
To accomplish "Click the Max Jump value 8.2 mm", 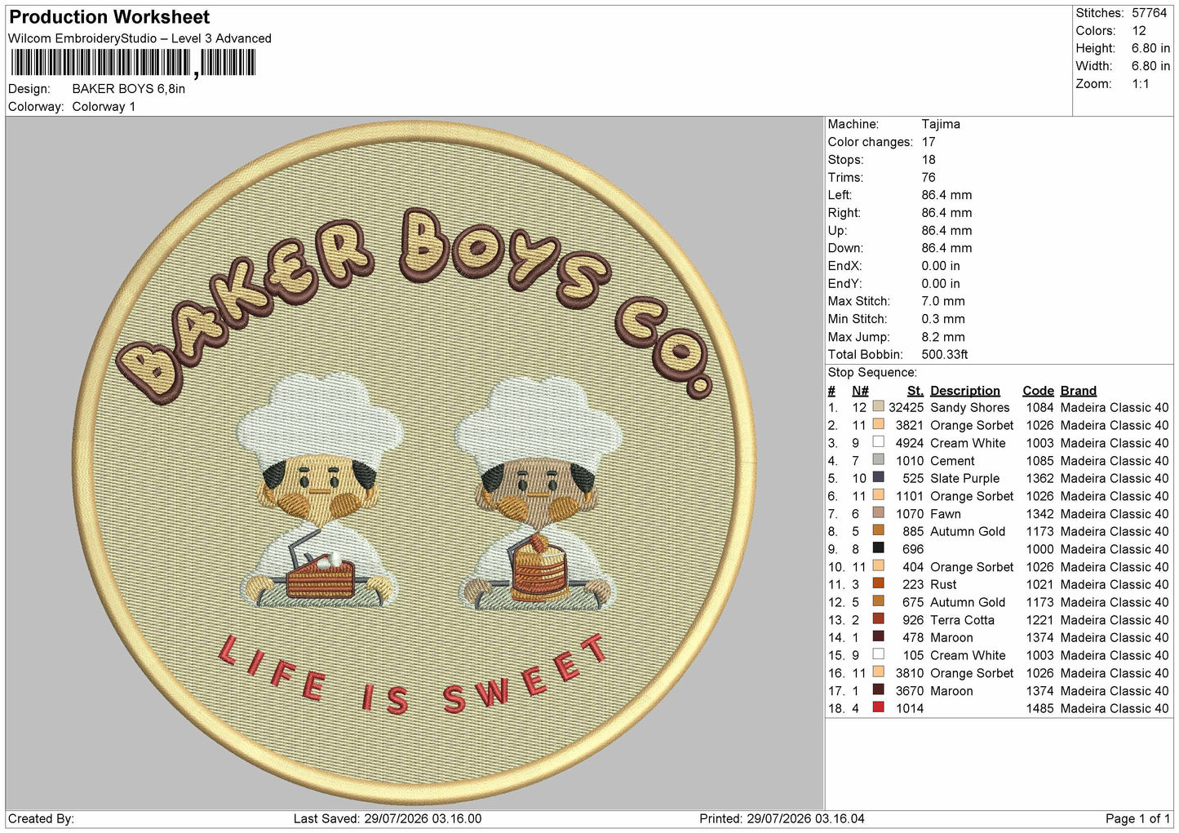I will 943,337.
